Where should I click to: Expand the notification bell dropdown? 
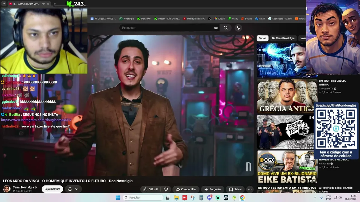pyautogui.click(x=76, y=189)
